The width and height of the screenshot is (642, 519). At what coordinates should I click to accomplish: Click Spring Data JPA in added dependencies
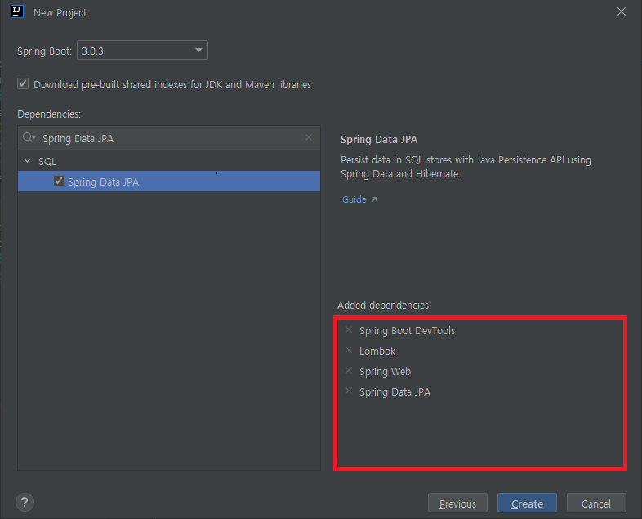pyautogui.click(x=395, y=392)
